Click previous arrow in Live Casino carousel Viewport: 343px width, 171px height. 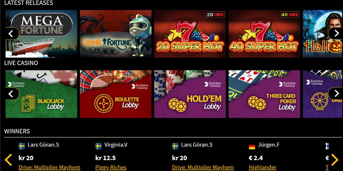click(x=11, y=94)
